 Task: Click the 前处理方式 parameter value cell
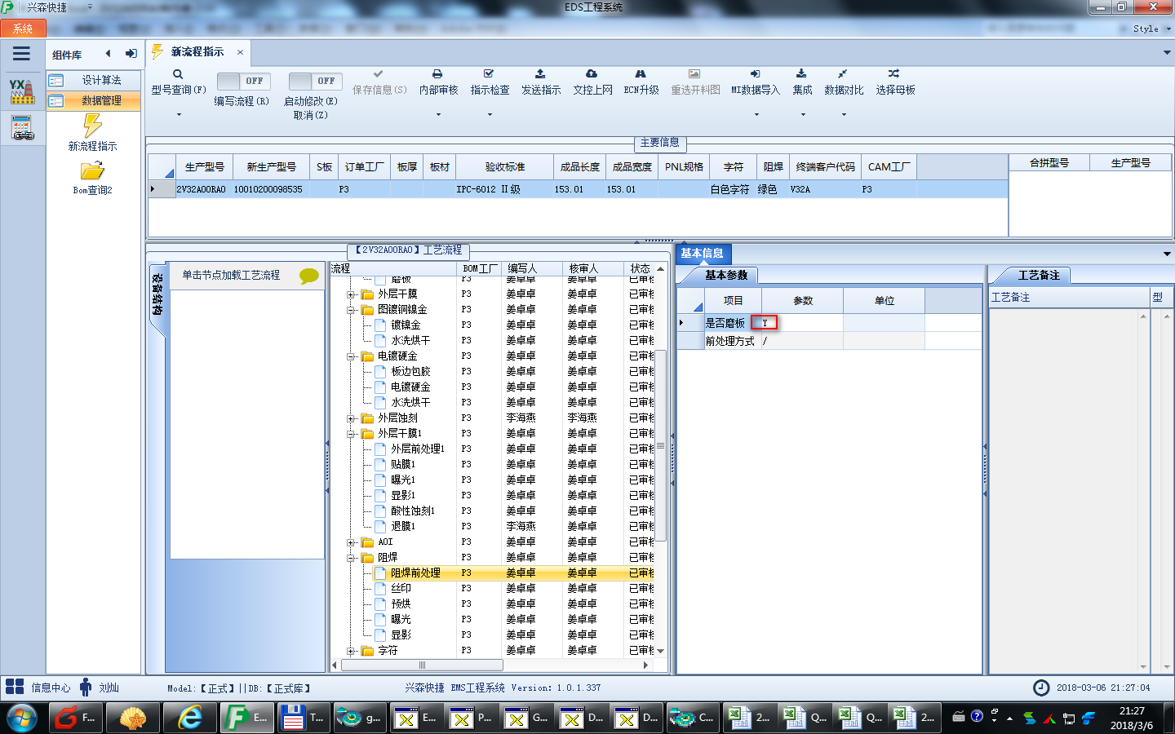[x=802, y=341]
